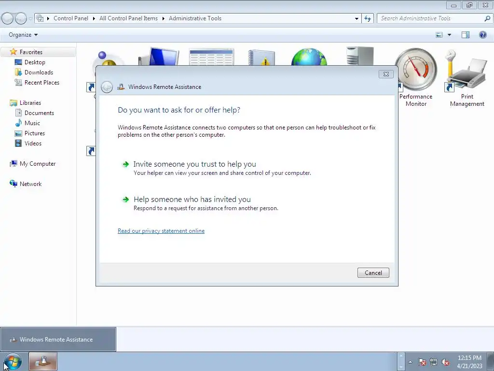
Task: Click Cancel in Remote Assistance dialog
Action: pyautogui.click(x=373, y=273)
